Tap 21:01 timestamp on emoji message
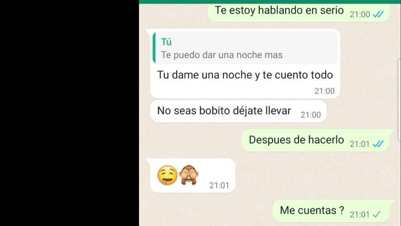 coord(219,186)
